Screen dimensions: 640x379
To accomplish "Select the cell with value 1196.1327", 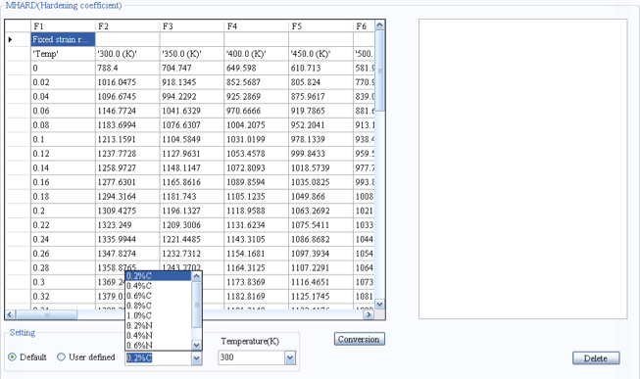I will [192, 211].
